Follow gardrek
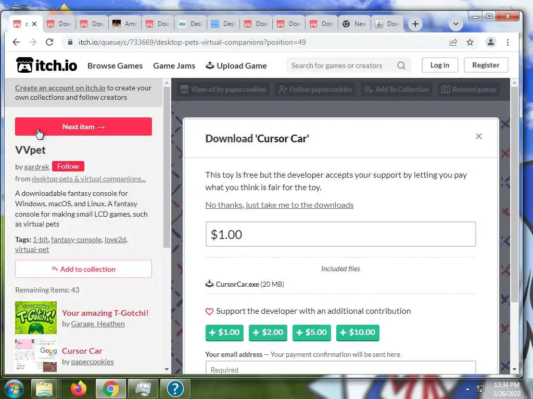Screen dimensions: 533x399 click(x=68, y=167)
